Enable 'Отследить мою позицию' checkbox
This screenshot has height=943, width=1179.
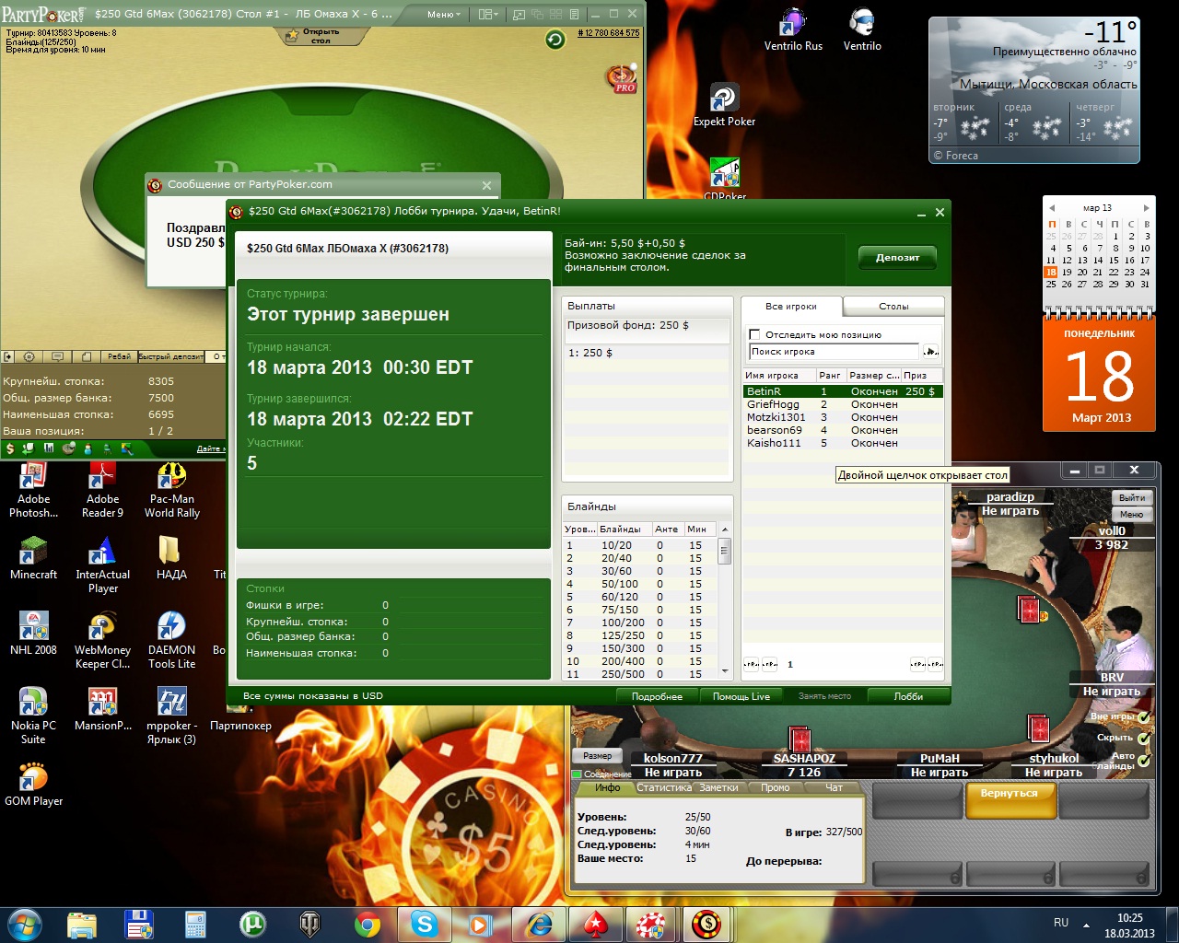[x=754, y=334]
